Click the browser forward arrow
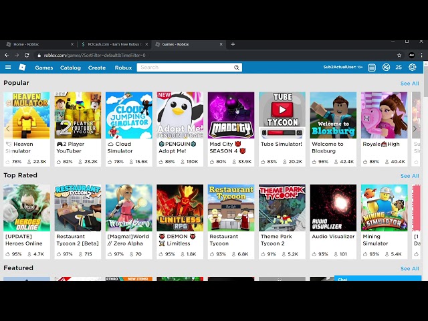 [x=17, y=55]
